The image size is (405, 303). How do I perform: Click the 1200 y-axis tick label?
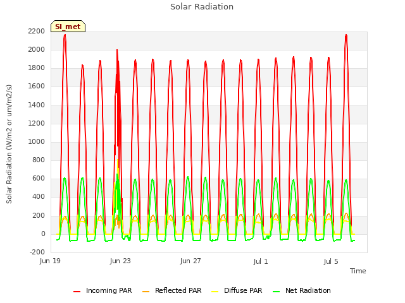[37, 124]
